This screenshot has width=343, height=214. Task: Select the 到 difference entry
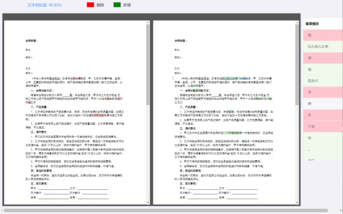tap(323, 104)
